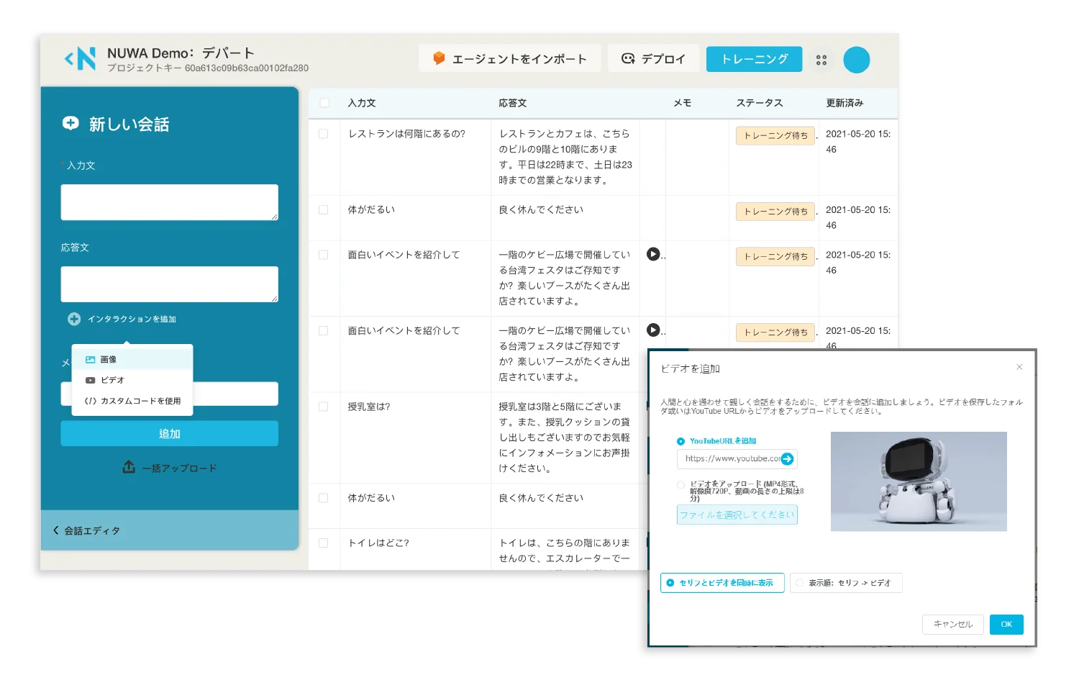Click the blue user avatar circle
This screenshot has width=1079, height=675.
[856, 60]
